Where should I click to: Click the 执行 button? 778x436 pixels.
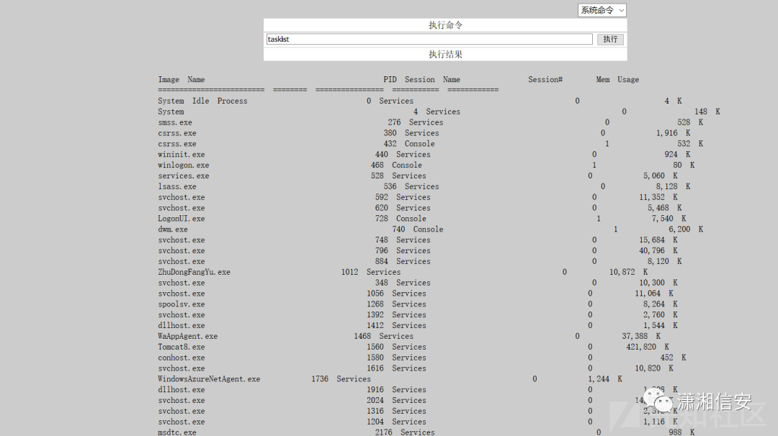610,39
